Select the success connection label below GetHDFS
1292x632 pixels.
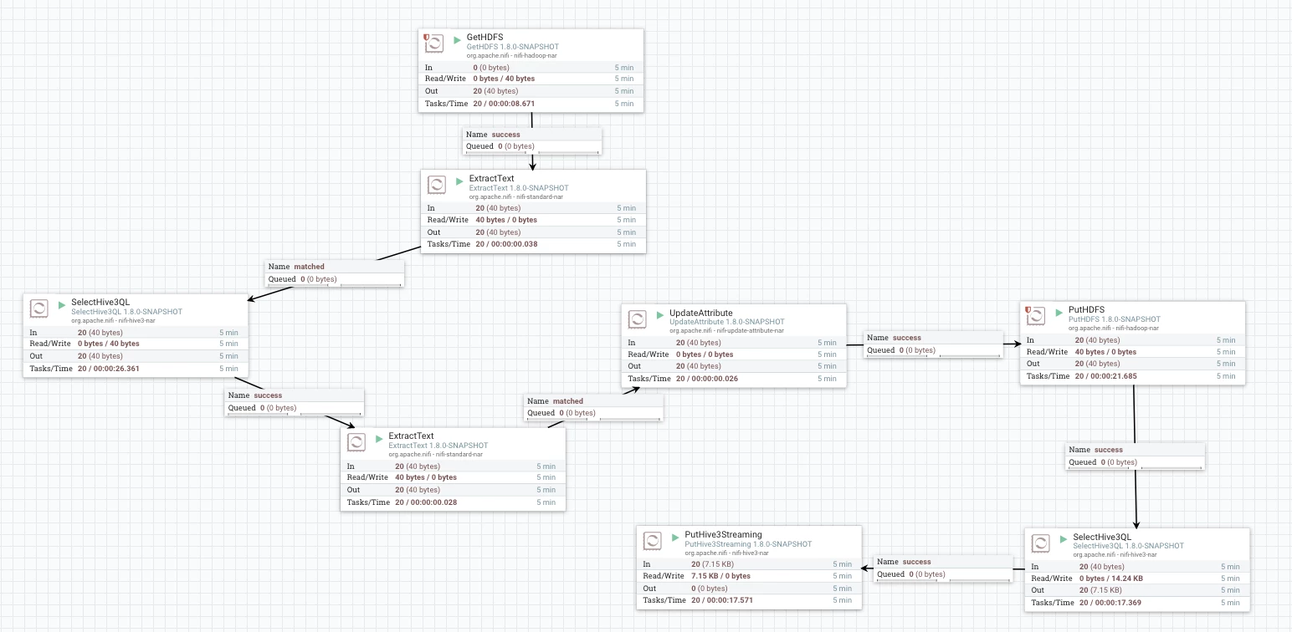click(x=531, y=140)
